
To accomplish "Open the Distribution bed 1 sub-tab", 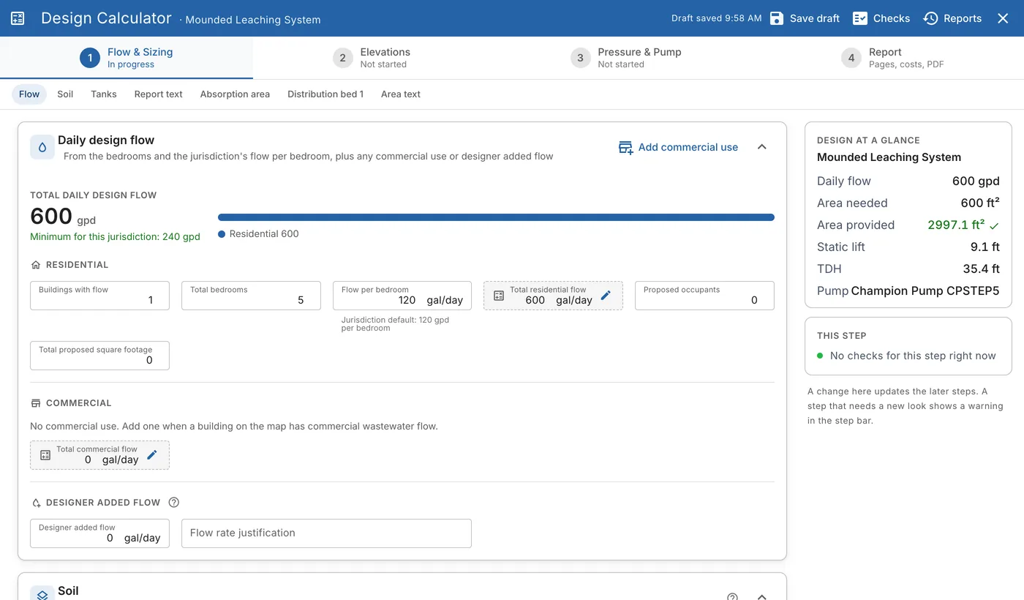I will [x=325, y=94].
